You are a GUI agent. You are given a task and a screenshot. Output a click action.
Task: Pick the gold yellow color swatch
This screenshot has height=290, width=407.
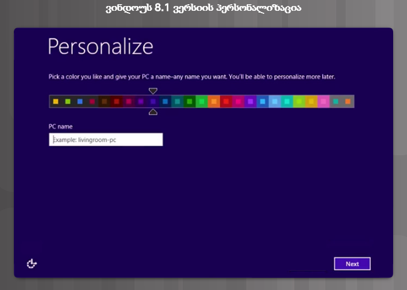pyautogui.click(x=311, y=101)
